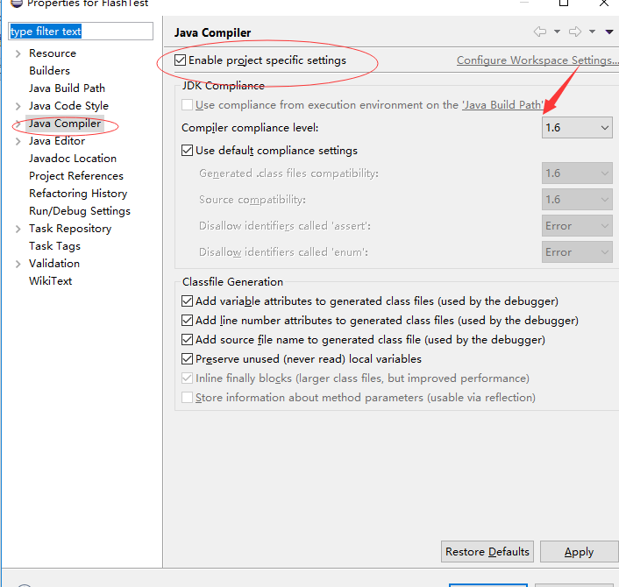Open Compiler compliance level dropdown

click(577, 128)
